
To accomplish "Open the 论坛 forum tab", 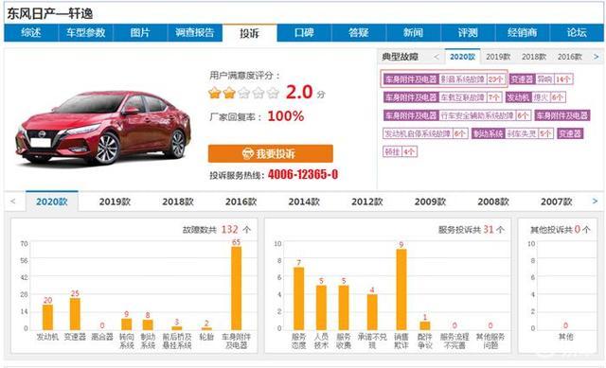I will [577, 33].
